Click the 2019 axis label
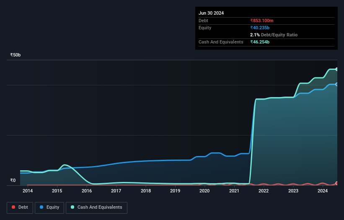Image resolution: width=344 pixels, height=220 pixels. (175, 191)
